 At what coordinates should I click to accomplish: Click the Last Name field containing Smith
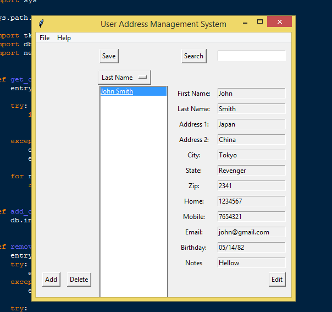(x=251, y=109)
